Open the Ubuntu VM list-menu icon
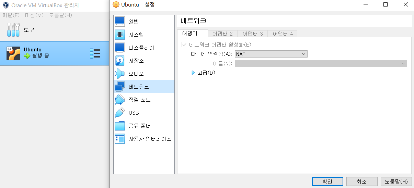 click(x=95, y=53)
